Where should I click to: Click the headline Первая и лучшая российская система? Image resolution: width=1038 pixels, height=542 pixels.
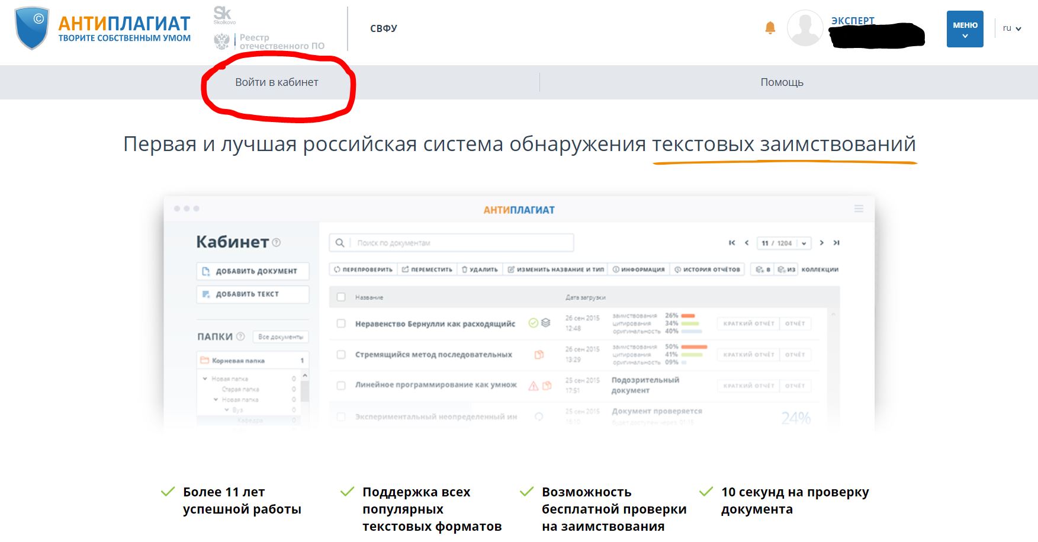point(519,144)
